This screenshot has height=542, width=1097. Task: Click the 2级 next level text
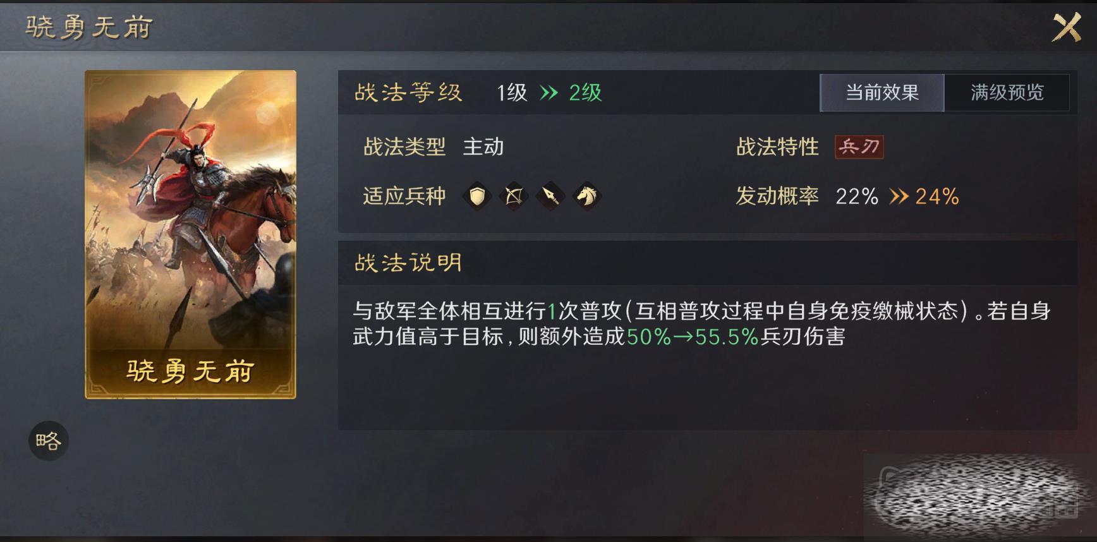[585, 93]
